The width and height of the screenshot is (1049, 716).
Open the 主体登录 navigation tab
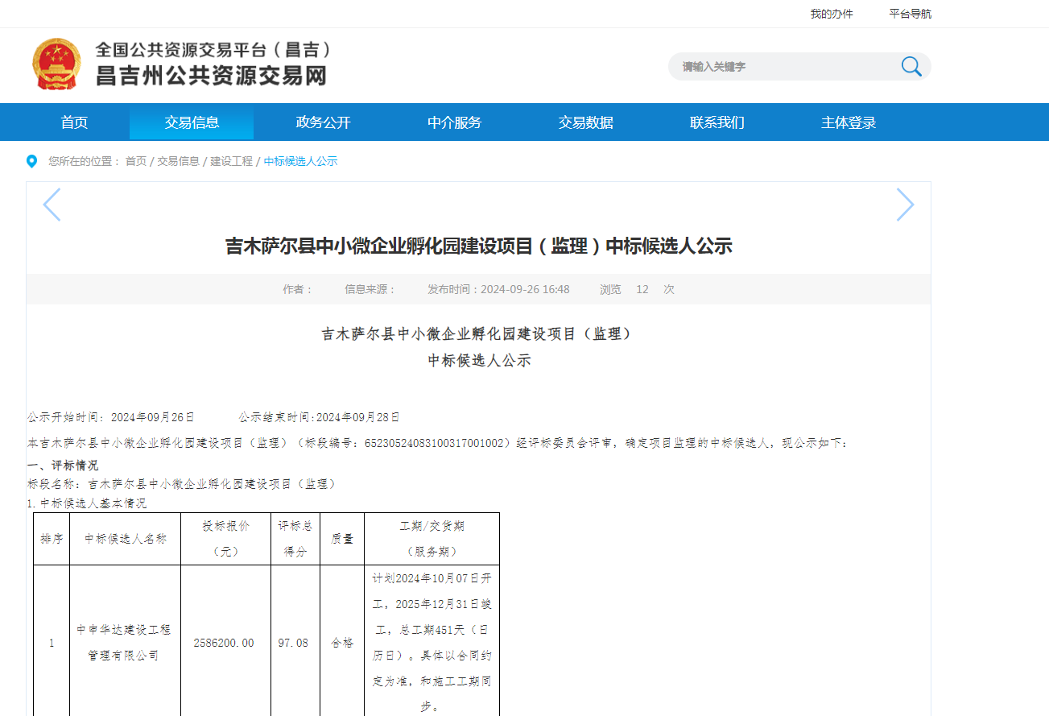tap(848, 122)
